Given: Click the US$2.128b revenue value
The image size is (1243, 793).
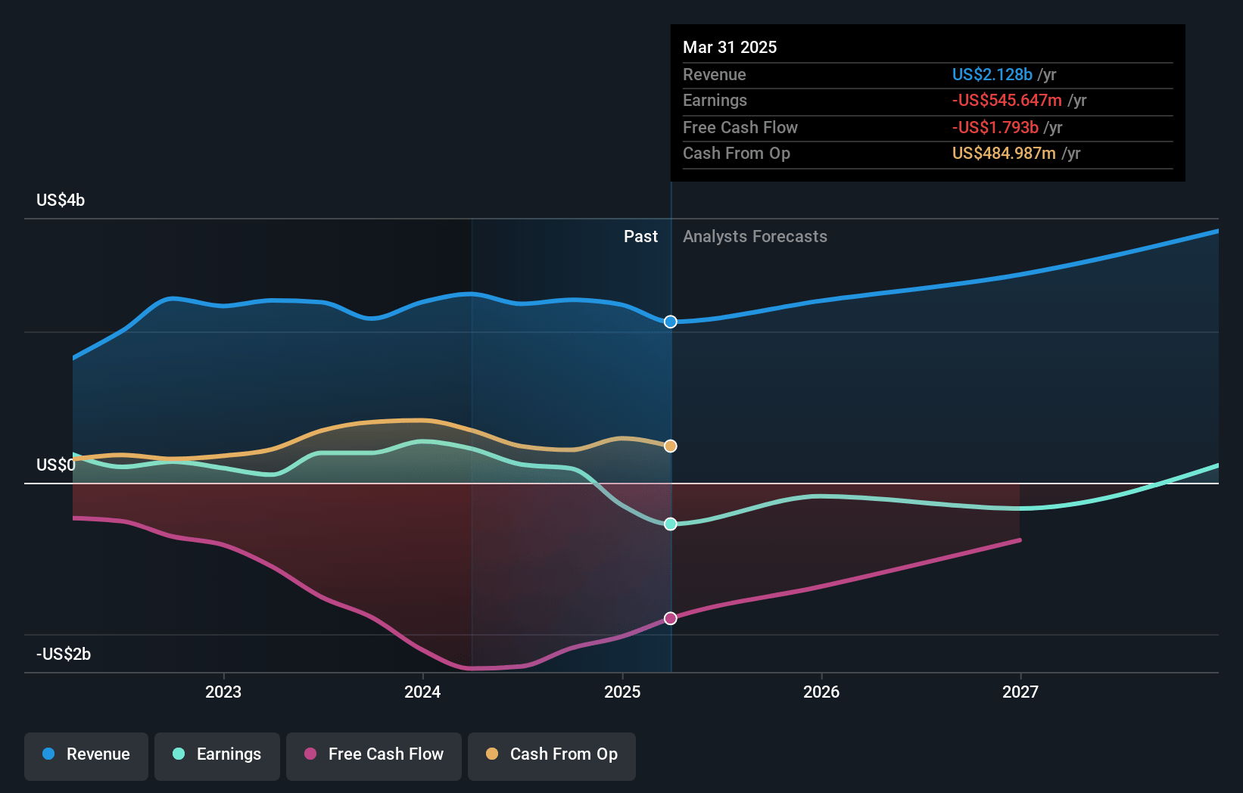Looking at the screenshot, I should 992,74.
